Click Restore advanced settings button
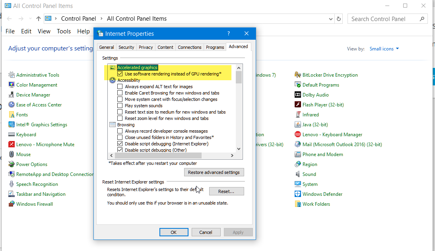The height and width of the screenshot is (251, 435). [x=214, y=172]
